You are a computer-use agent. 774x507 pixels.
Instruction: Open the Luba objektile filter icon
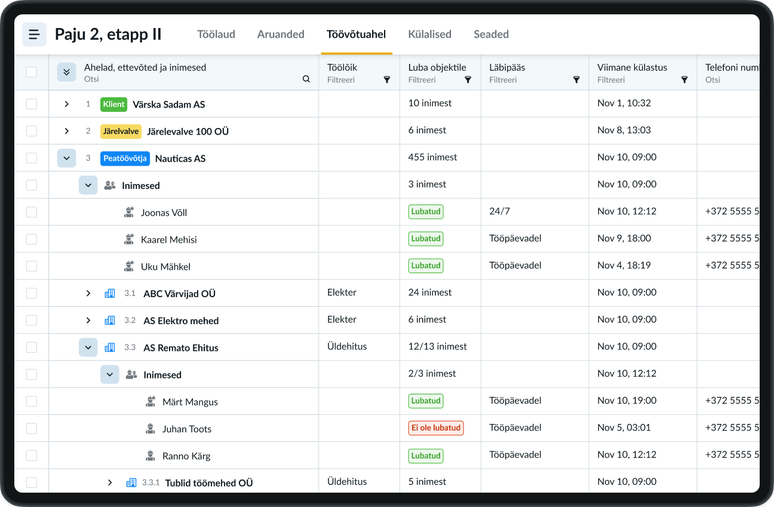468,80
